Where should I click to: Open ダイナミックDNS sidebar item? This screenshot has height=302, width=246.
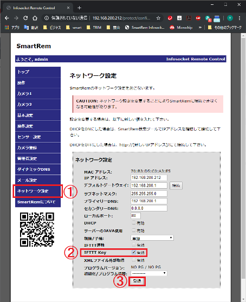point(38,169)
